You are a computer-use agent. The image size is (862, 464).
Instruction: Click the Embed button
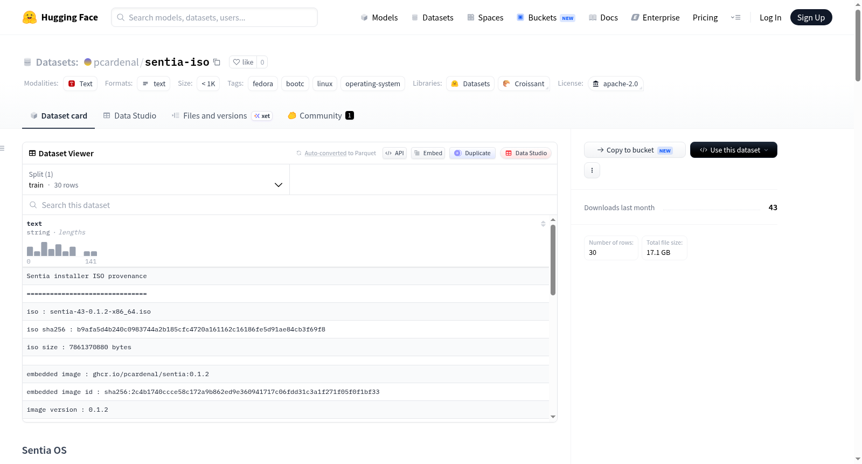tap(428, 153)
